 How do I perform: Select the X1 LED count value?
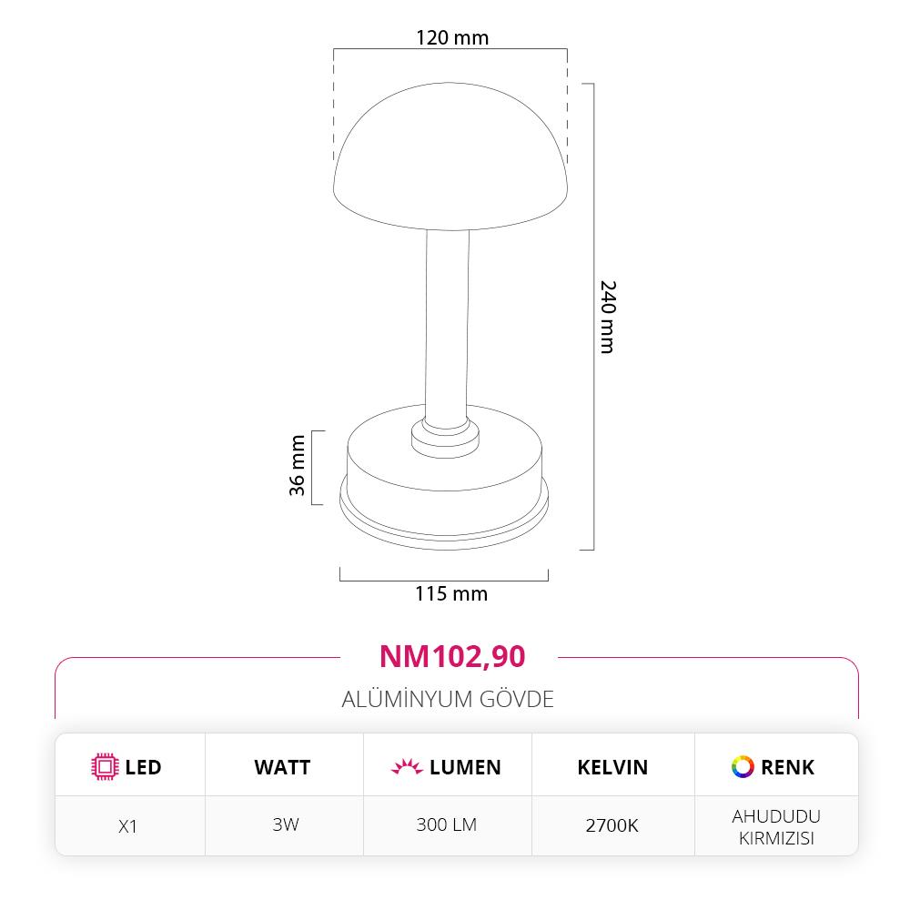pos(128,826)
